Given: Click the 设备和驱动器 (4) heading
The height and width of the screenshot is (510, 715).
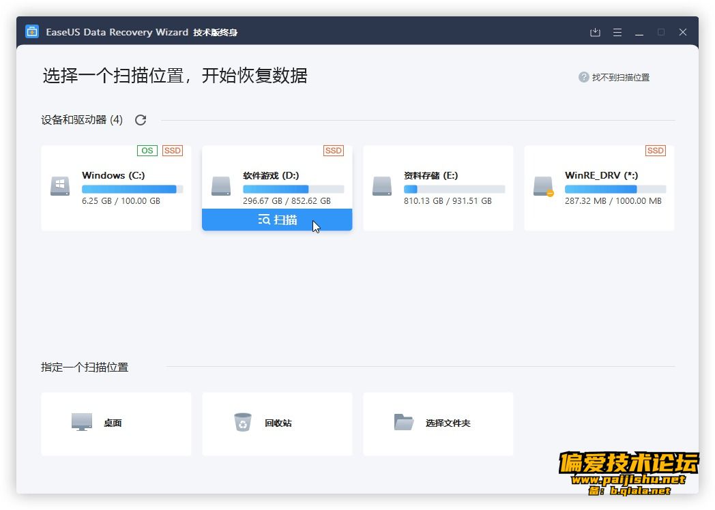Looking at the screenshot, I should [x=82, y=120].
